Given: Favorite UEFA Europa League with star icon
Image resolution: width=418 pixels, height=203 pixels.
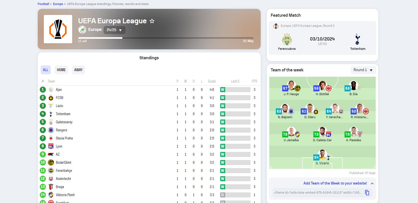Looking at the screenshot, I should pos(152,21).
